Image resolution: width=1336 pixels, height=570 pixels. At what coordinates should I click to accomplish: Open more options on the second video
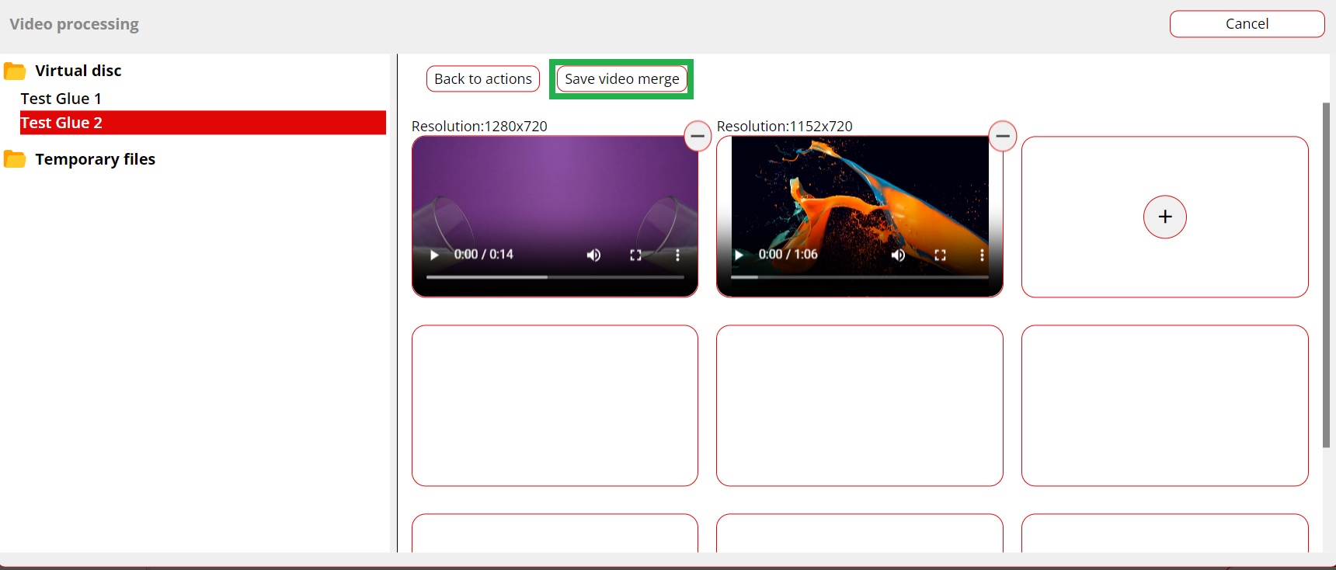click(982, 255)
